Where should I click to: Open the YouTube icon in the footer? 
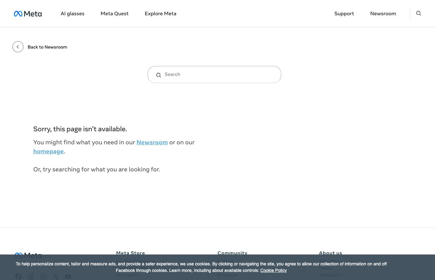point(68,277)
